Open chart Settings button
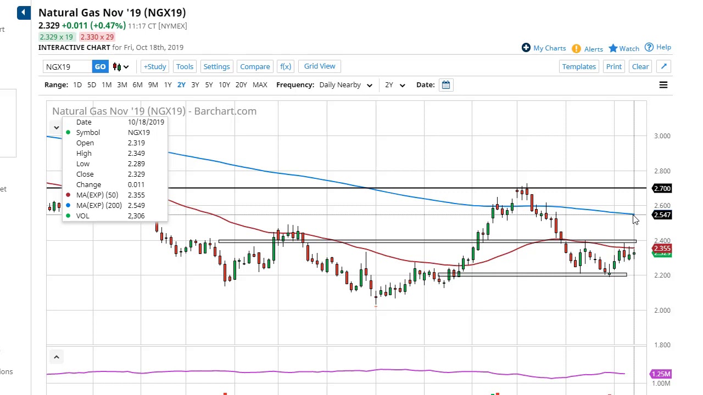Screen dimensions: 703x395 coord(216,66)
